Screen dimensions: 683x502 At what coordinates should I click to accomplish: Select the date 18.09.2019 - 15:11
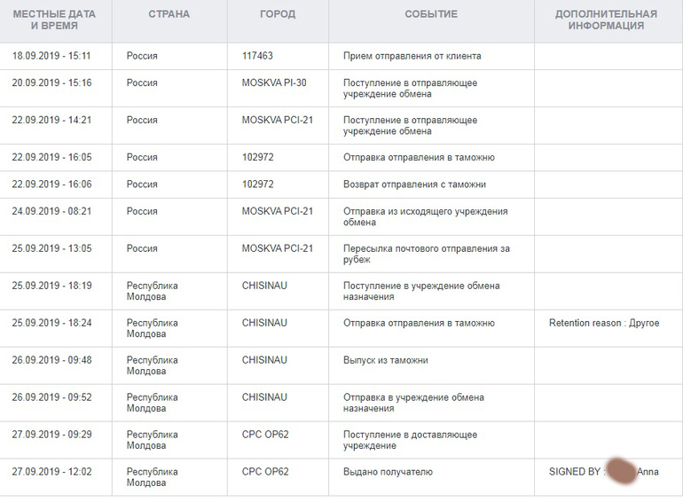coord(51,56)
